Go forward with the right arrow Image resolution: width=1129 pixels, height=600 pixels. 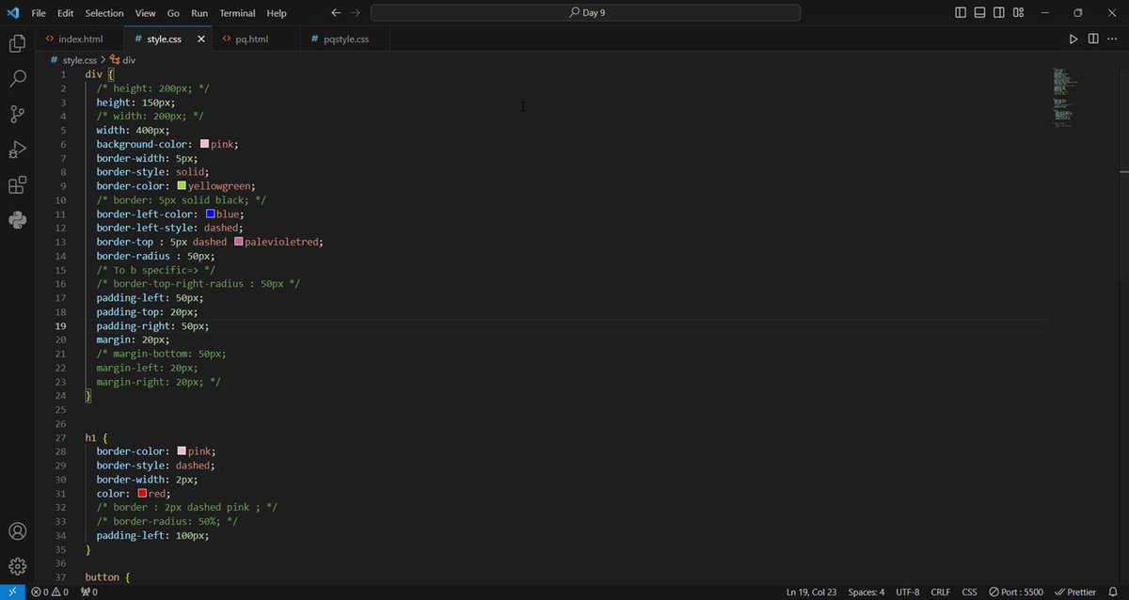click(355, 13)
